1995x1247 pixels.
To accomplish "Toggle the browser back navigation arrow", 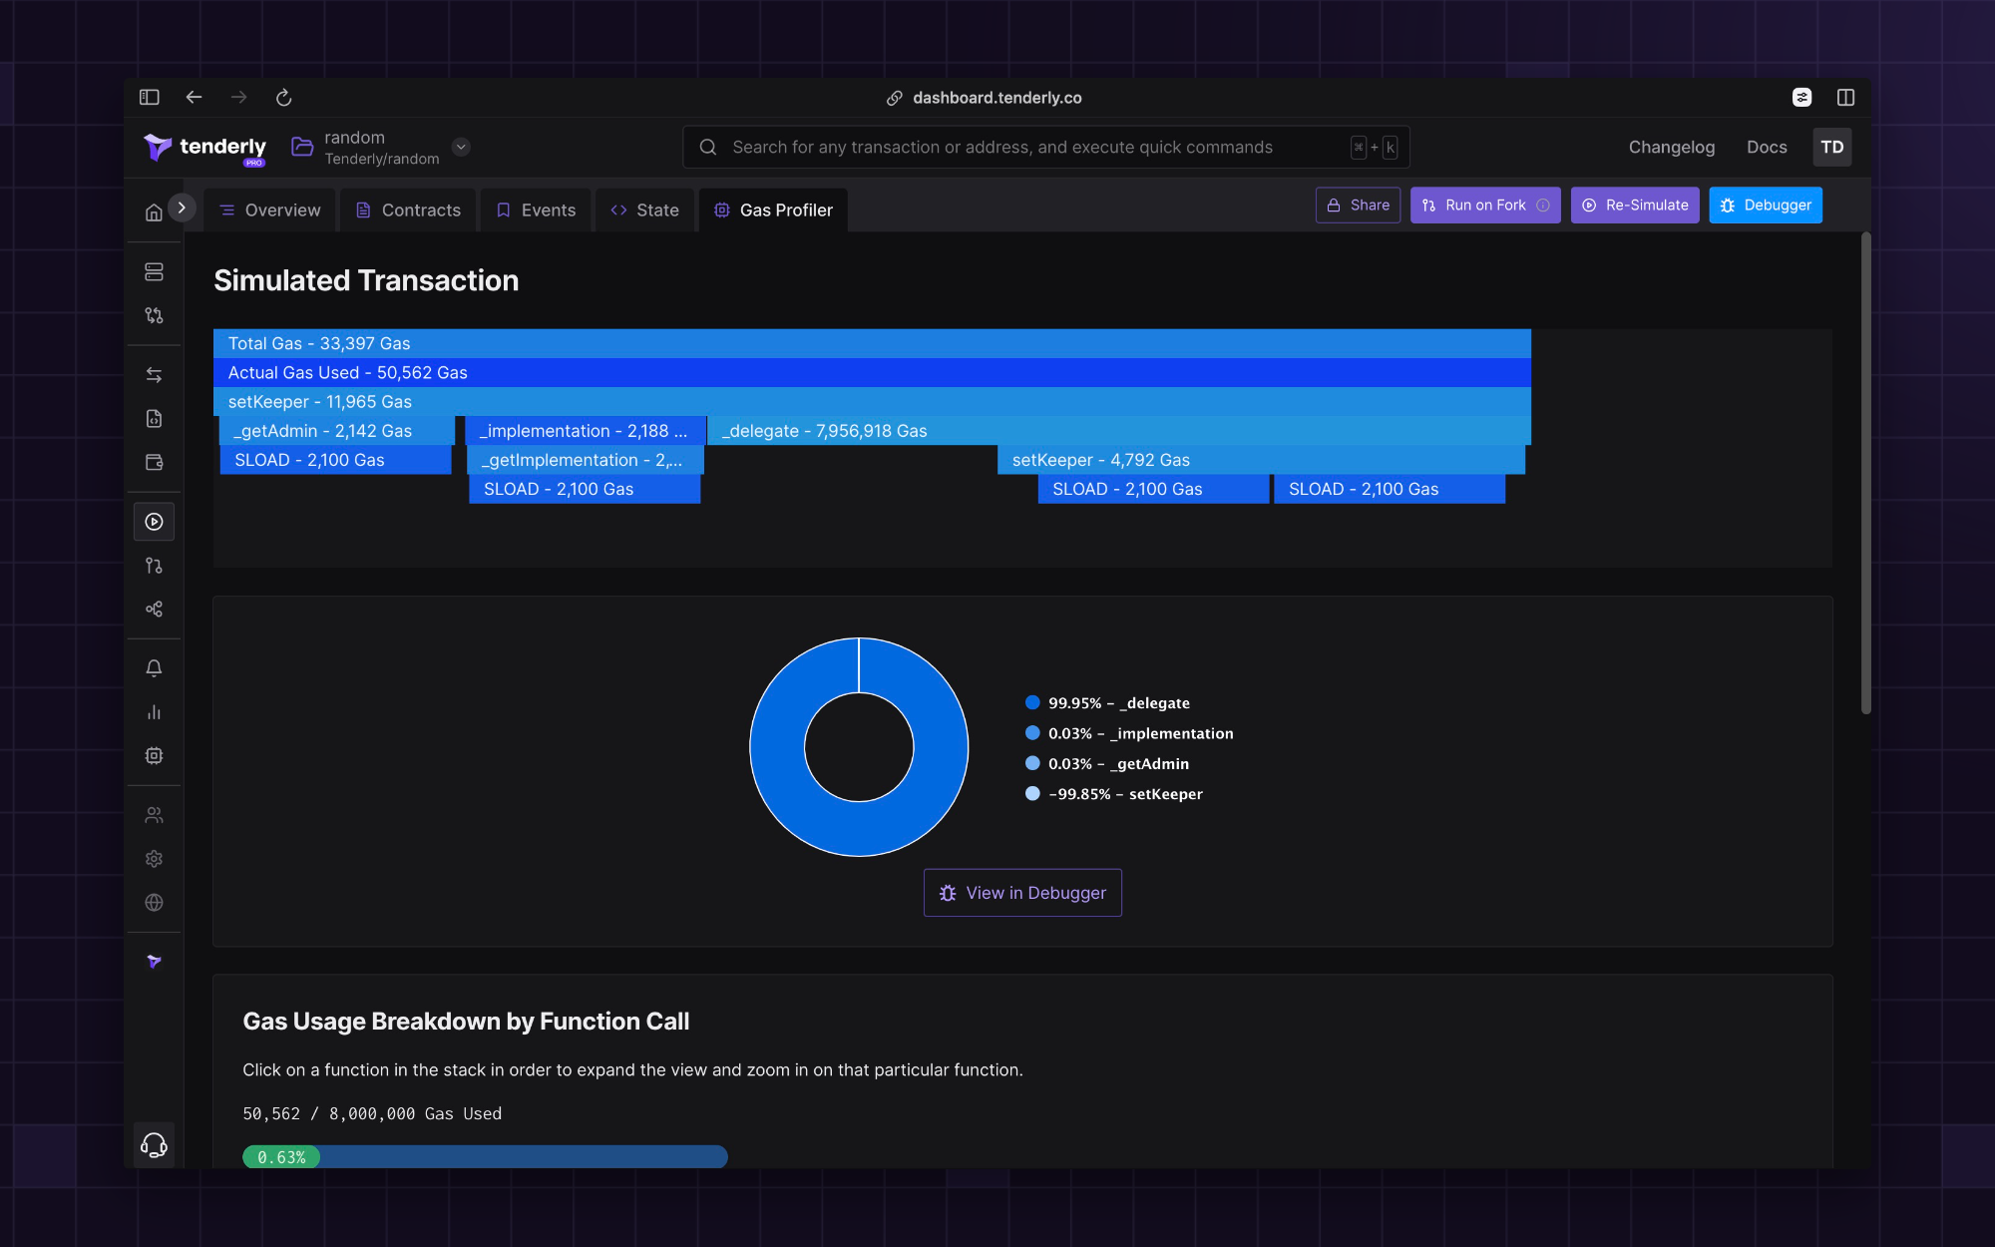I will pyautogui.click(x=194, y=98).
